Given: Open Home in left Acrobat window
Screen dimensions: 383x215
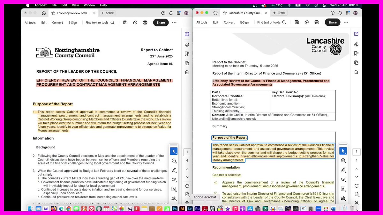Looking at the screenshot, I should 43,13.
